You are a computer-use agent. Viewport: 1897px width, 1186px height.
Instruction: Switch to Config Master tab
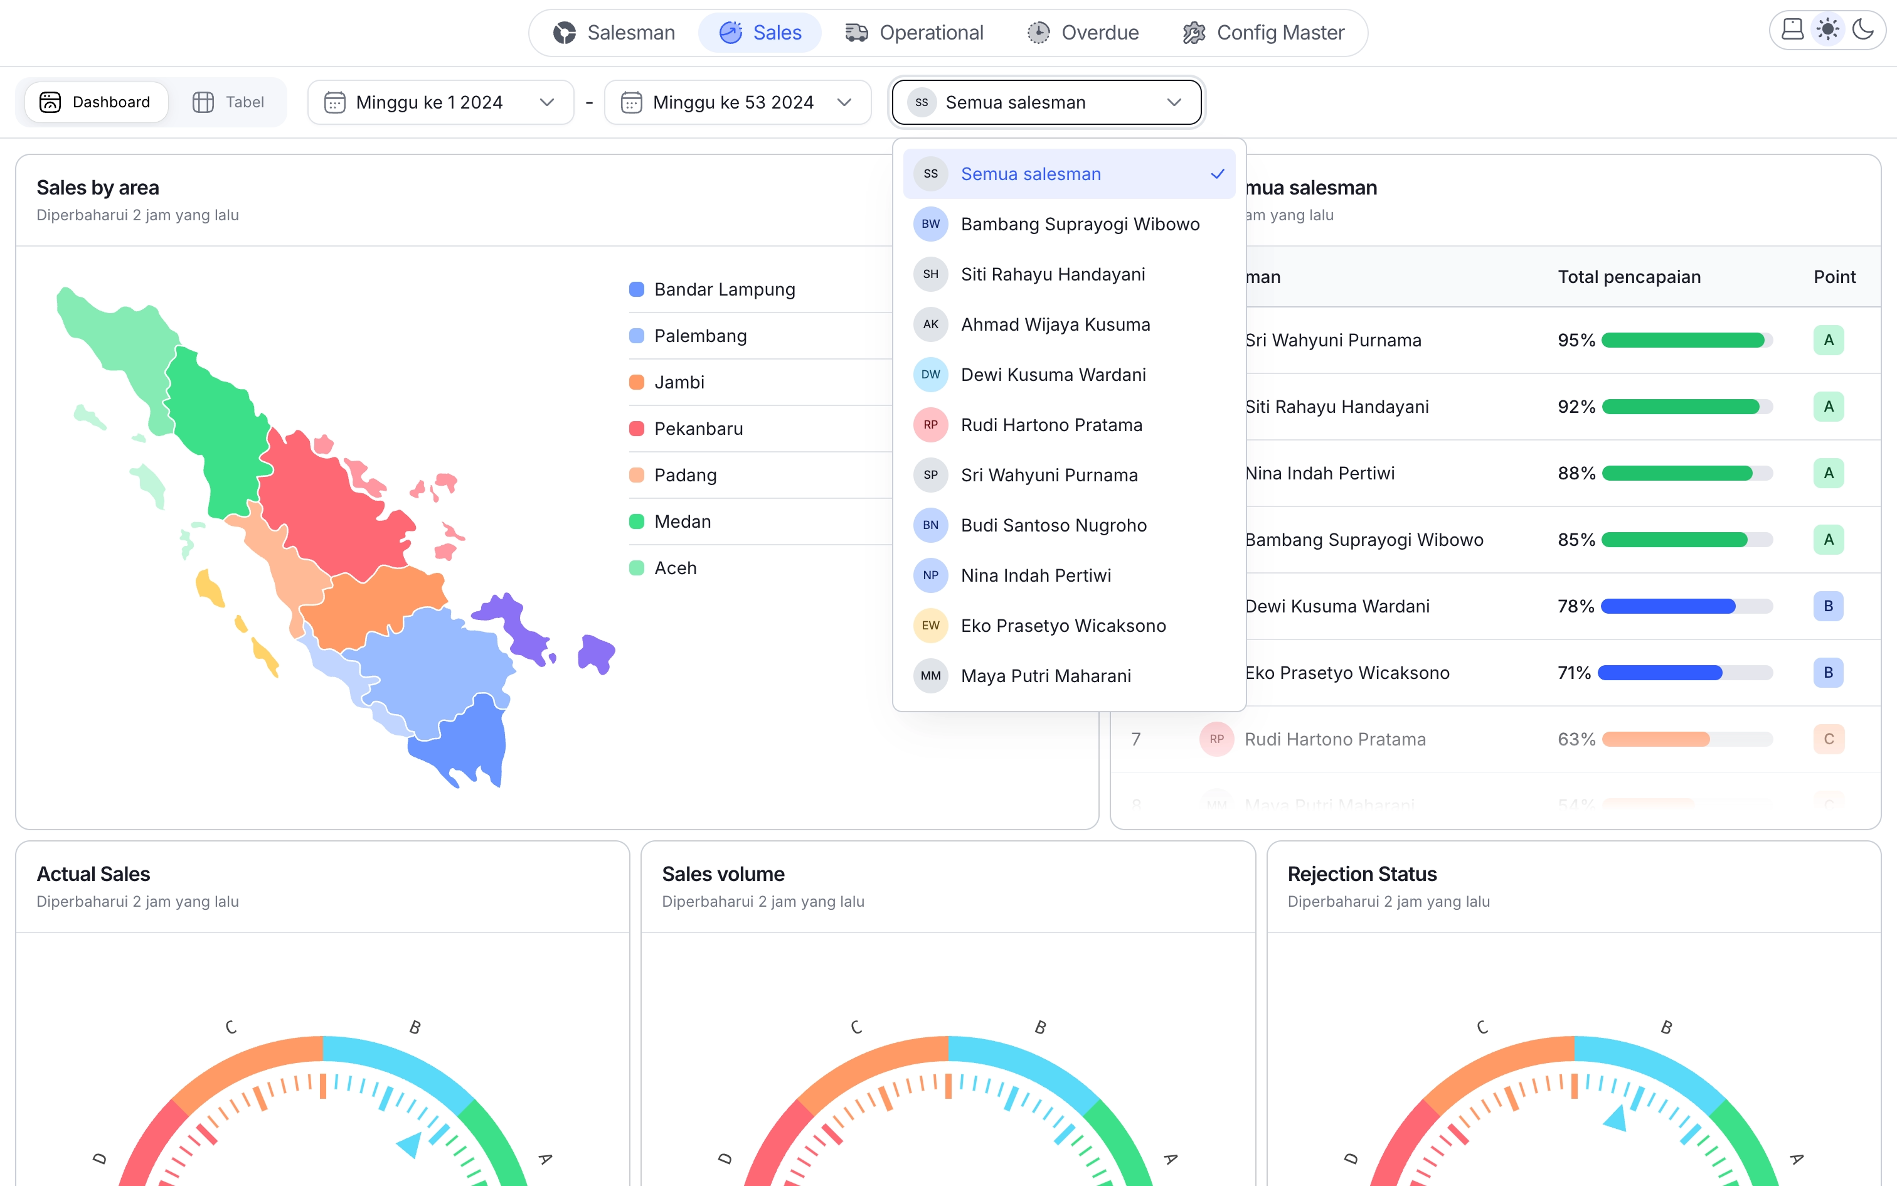pos(1263,32)
